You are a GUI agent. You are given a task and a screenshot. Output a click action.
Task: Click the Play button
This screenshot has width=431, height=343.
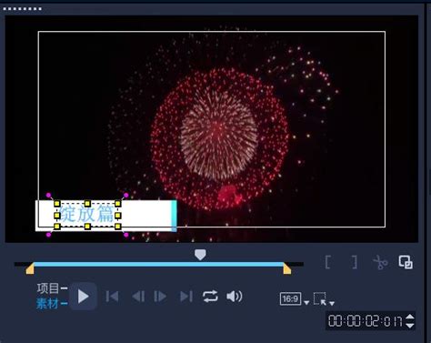tap(83, 297)
